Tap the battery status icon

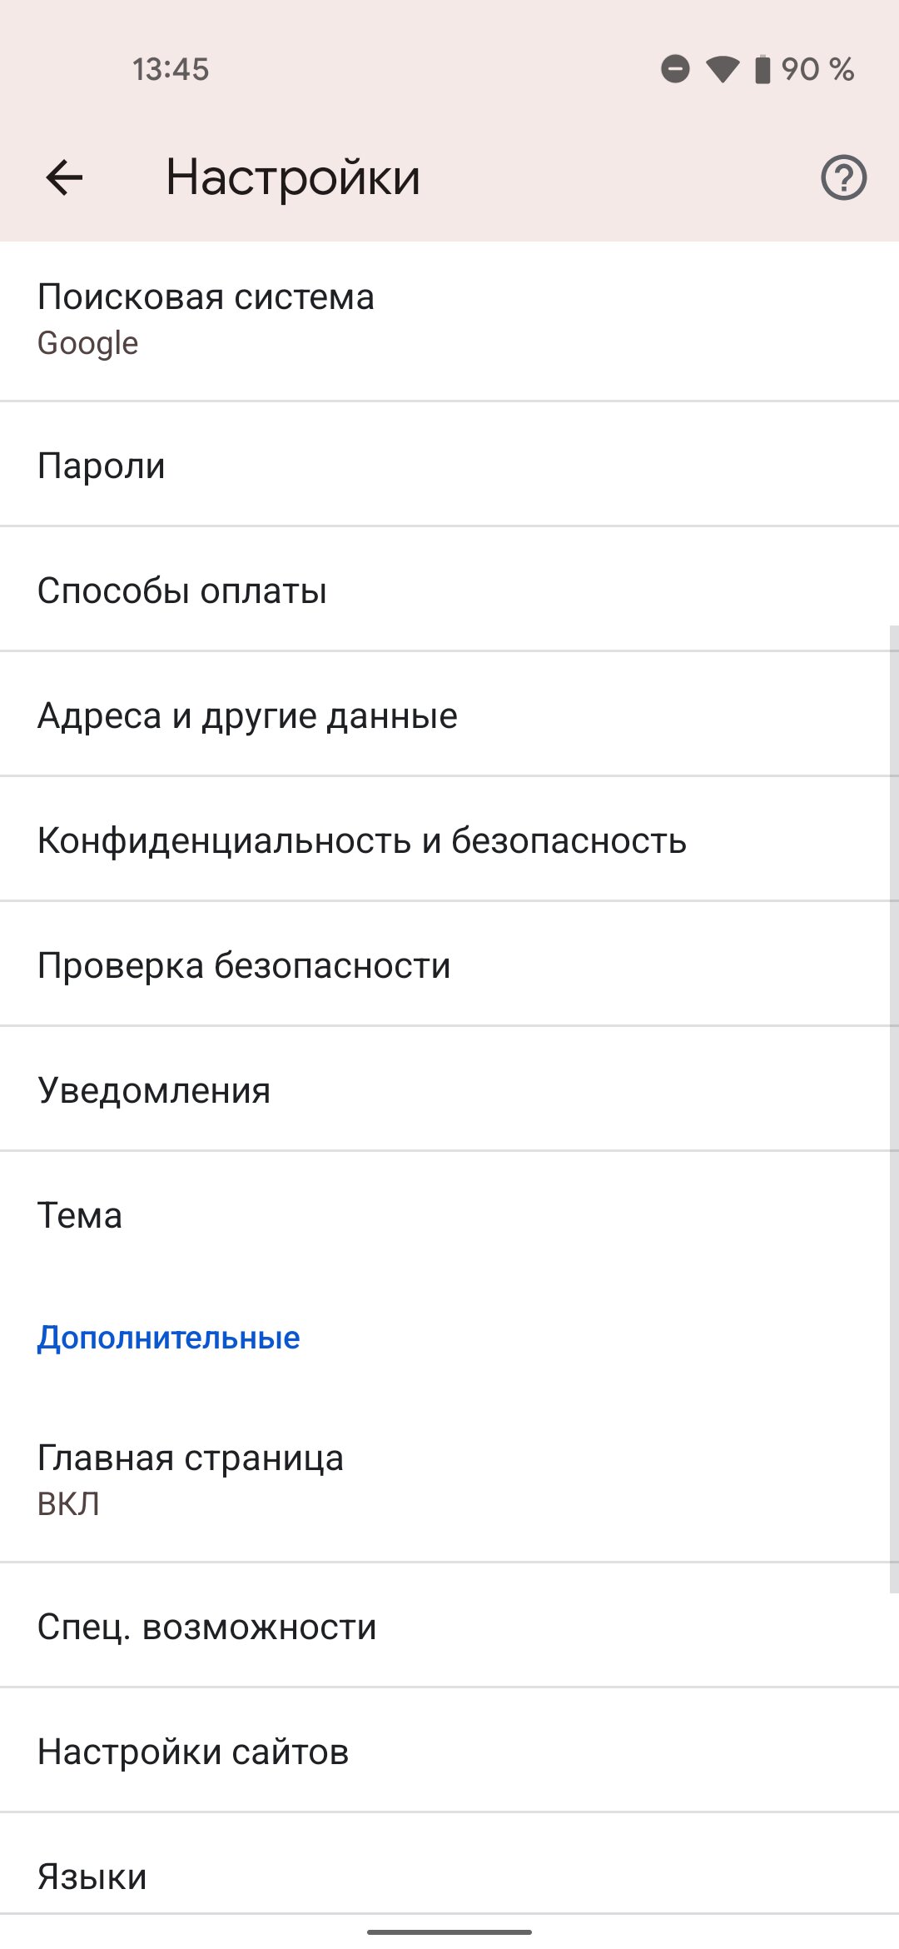point(762,69)
